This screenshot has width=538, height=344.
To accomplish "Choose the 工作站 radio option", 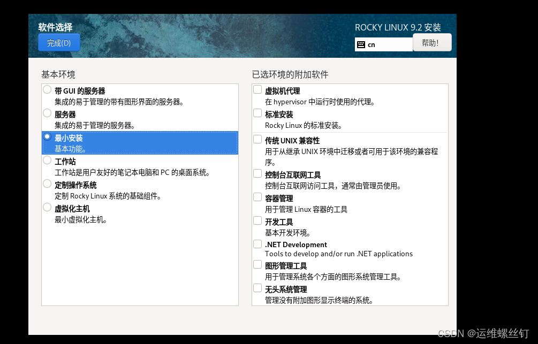I will tap(47, 160).
